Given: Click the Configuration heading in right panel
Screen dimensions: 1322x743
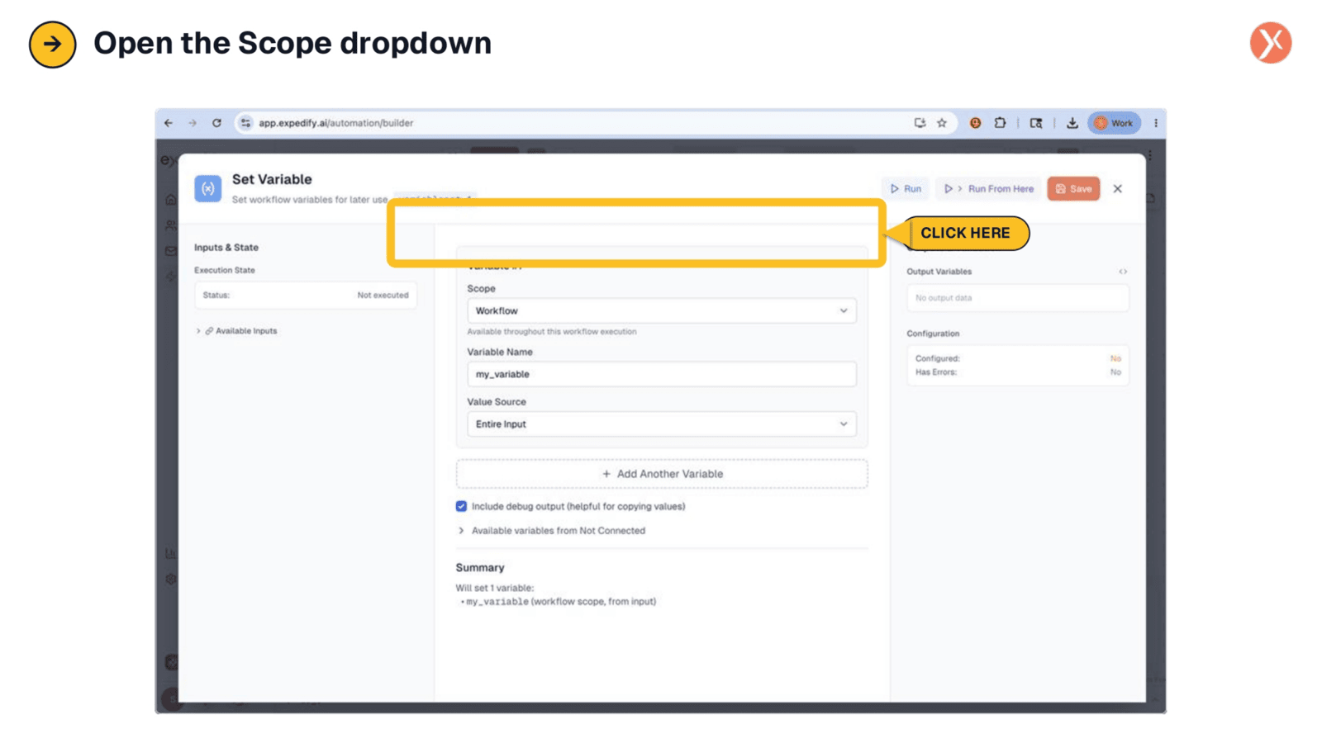Looking at the screenshot, I should pyautogui.click(x=933, y=334).
